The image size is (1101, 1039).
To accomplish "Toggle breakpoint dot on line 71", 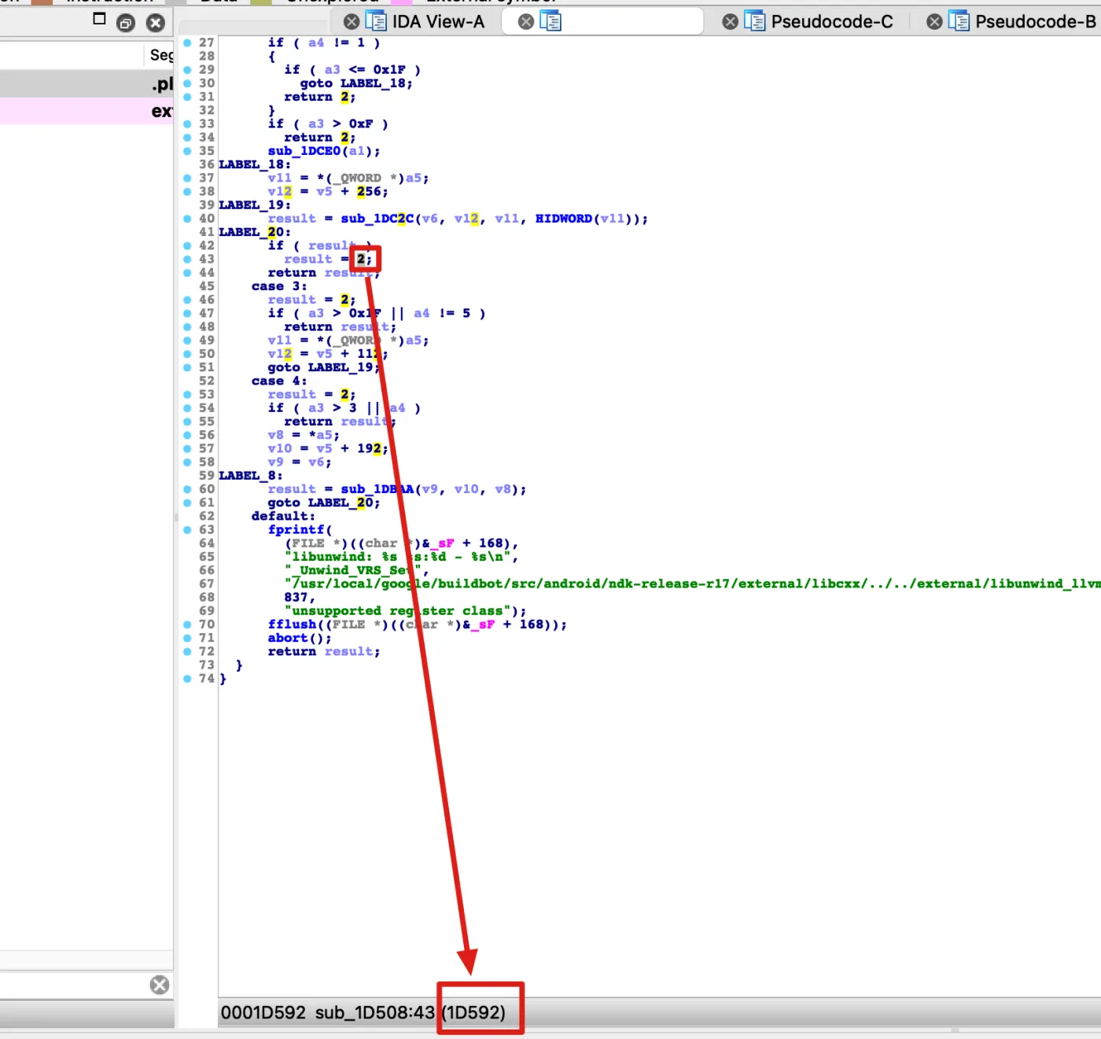I will coord(187,638).
